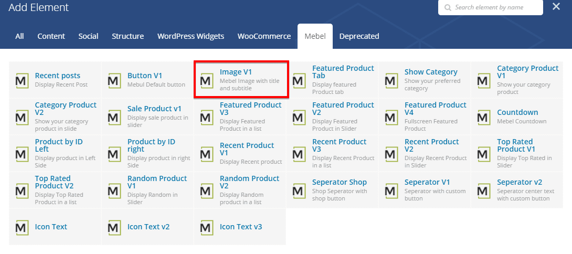This screenshot has height=254, width=572.
Task: Click the Sale Product v1 icon
Action: coord(114,117)
